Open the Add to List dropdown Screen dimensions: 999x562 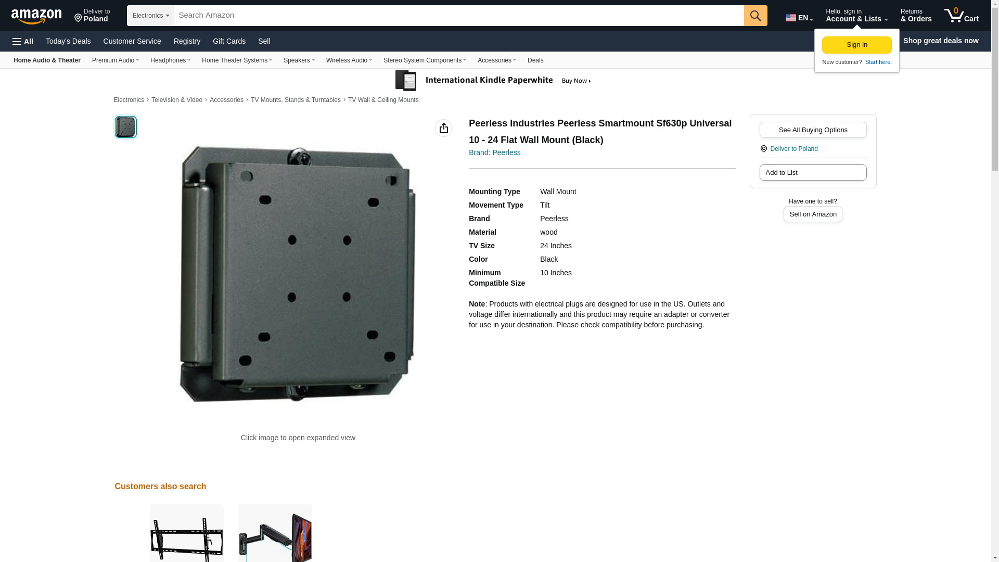813,173
